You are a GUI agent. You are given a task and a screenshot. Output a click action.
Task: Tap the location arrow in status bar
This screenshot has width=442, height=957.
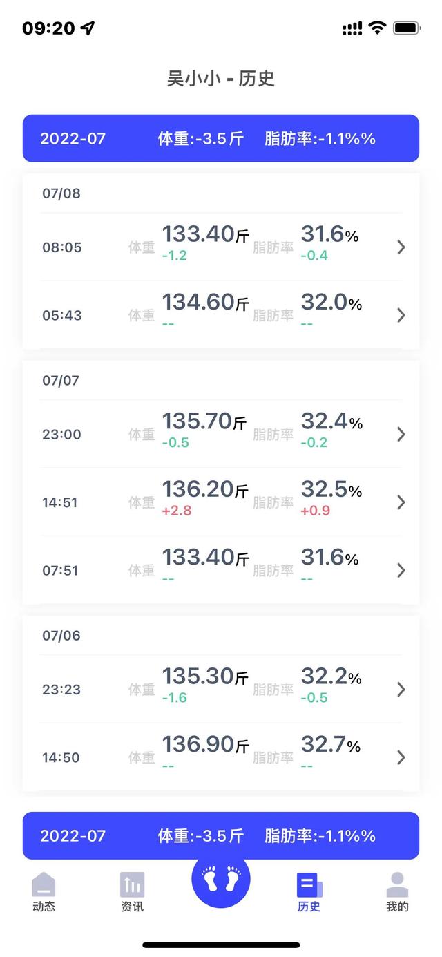(88, 28)
